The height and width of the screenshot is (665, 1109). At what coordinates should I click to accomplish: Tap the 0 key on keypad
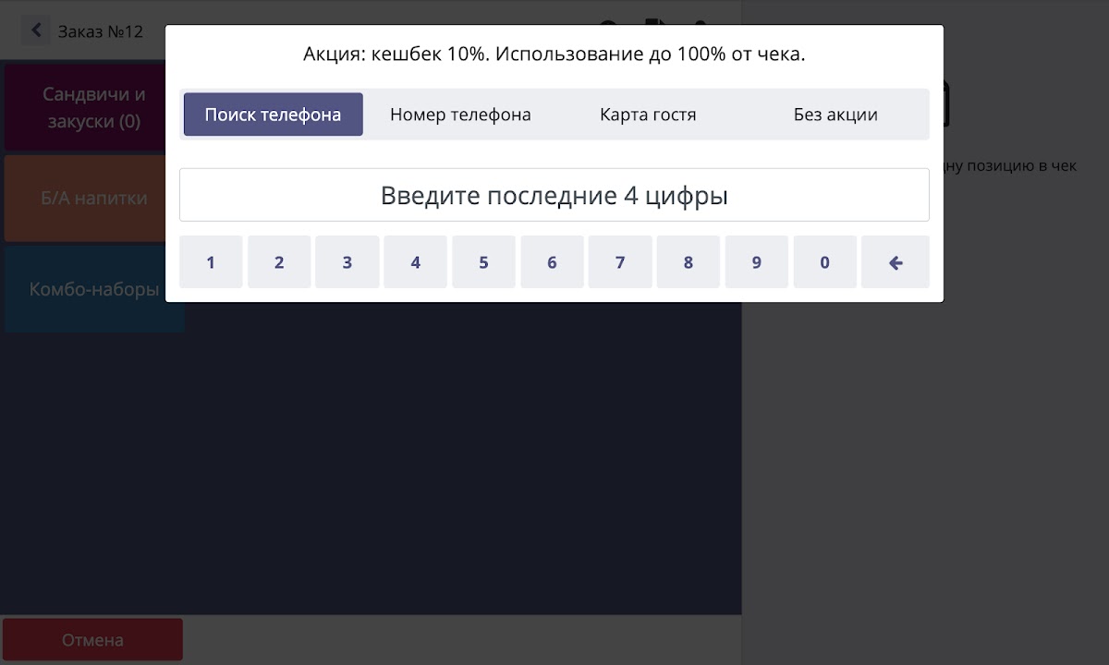pos(824,262)
